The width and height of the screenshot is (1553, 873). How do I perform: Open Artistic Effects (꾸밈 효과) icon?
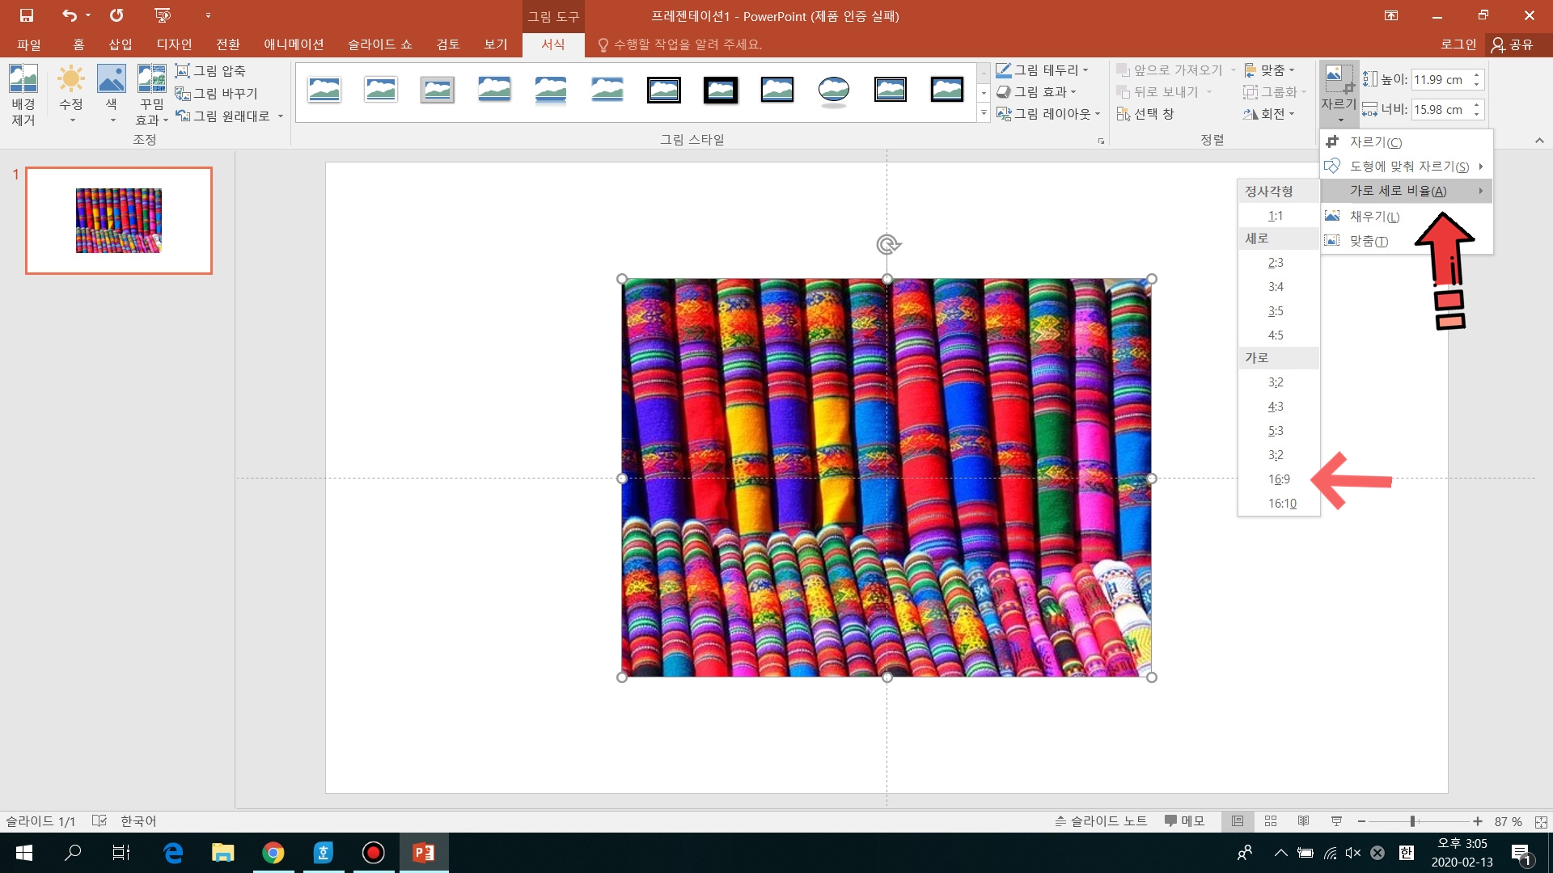(151, 80)
